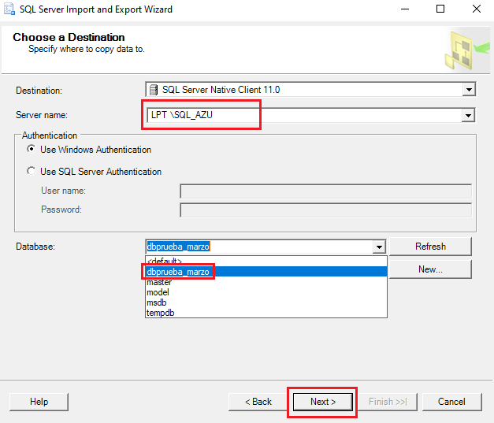Choose tempdb from database list
The width and height of the screenshot is (494, 423).
click(266, 313)
